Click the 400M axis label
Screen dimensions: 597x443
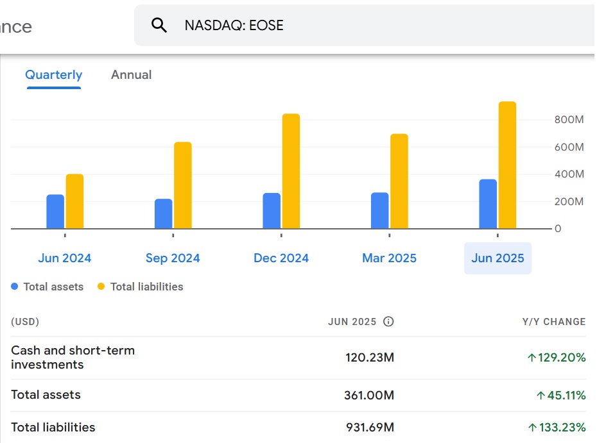point(569,174)
